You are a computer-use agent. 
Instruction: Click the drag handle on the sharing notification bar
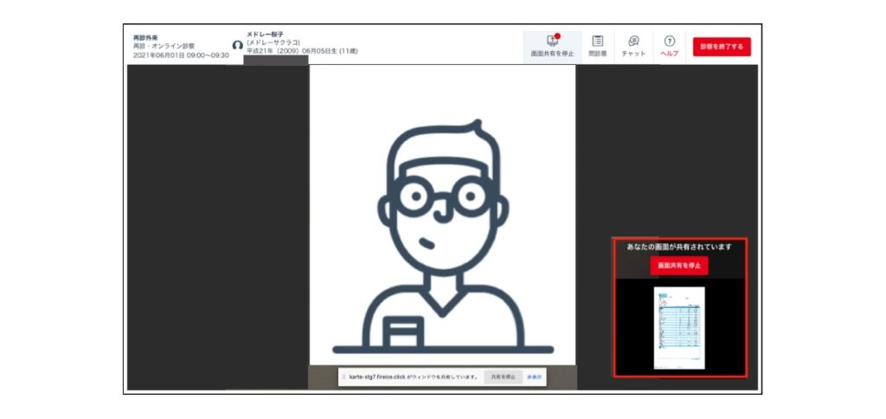[343, 377]
